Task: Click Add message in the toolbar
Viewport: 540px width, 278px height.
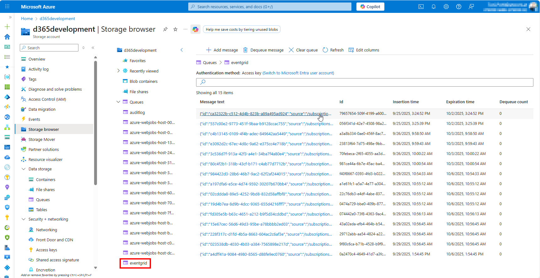Action: (x=222, y=50)
